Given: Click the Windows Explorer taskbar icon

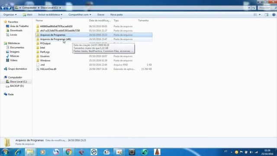Looking at the screenshot, I should pyautogui.click(x=30, y=152).
